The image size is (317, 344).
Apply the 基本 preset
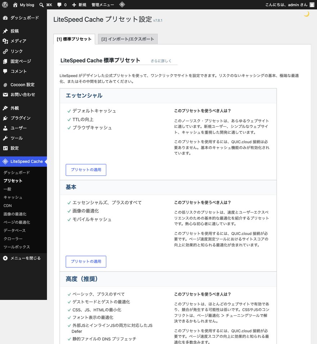pos(86,261)
